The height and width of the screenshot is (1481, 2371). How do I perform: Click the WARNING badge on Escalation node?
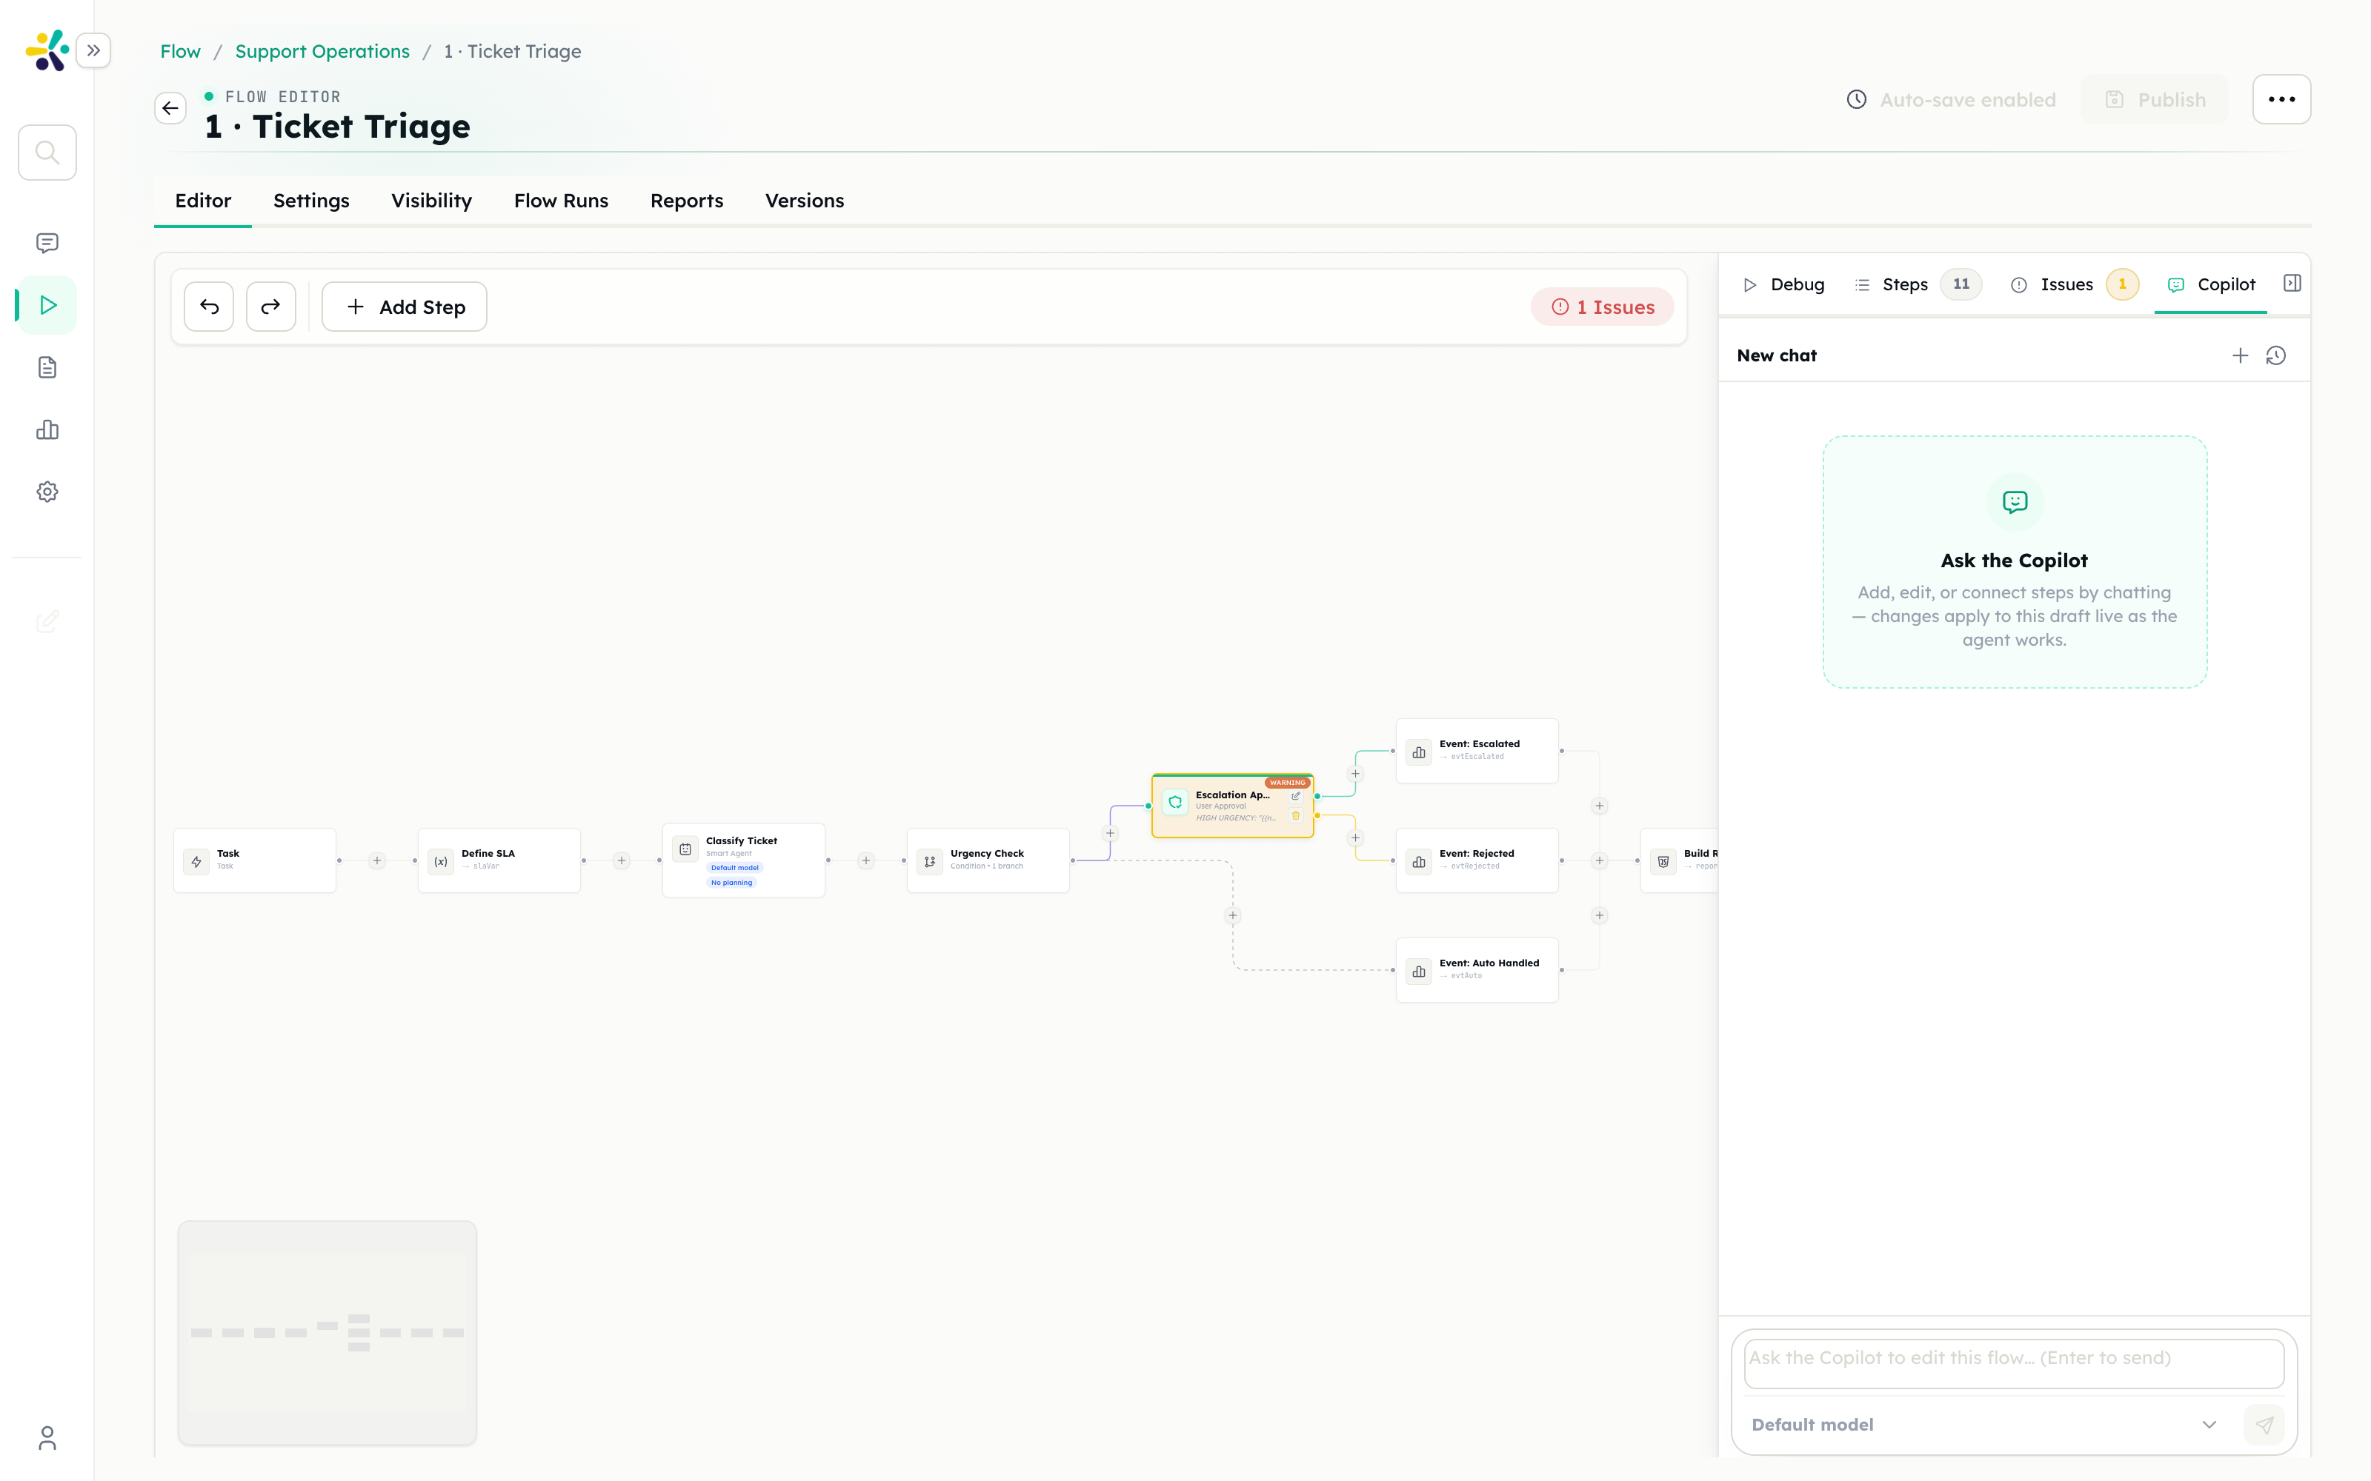(x=1288, y=783)
